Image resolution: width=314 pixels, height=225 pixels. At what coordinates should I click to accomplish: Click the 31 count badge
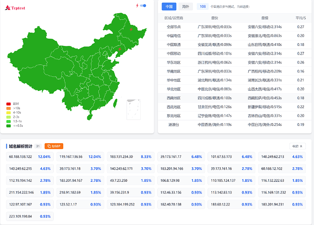click(38, 146)
